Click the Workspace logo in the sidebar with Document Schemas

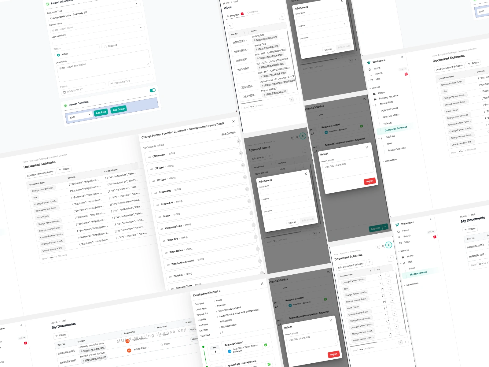point(369,63)
